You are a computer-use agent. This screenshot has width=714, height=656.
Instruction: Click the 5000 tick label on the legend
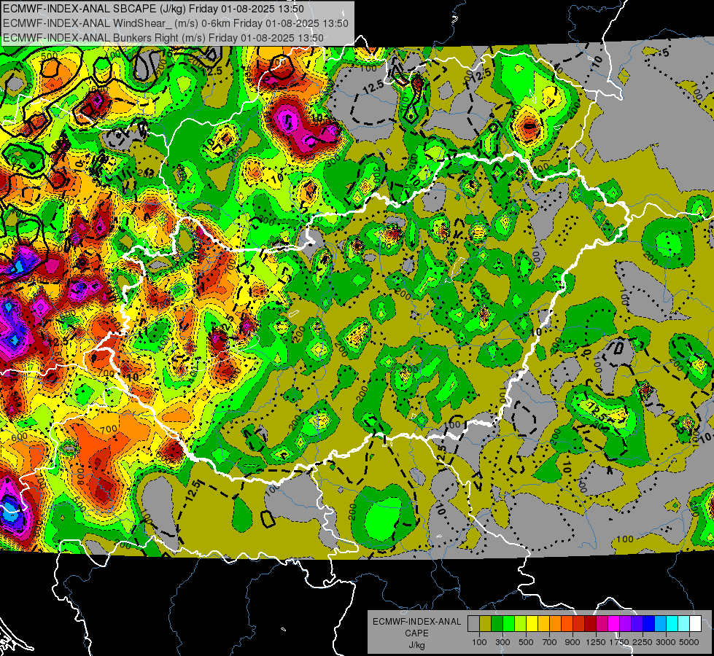click(x=689, y=642)
